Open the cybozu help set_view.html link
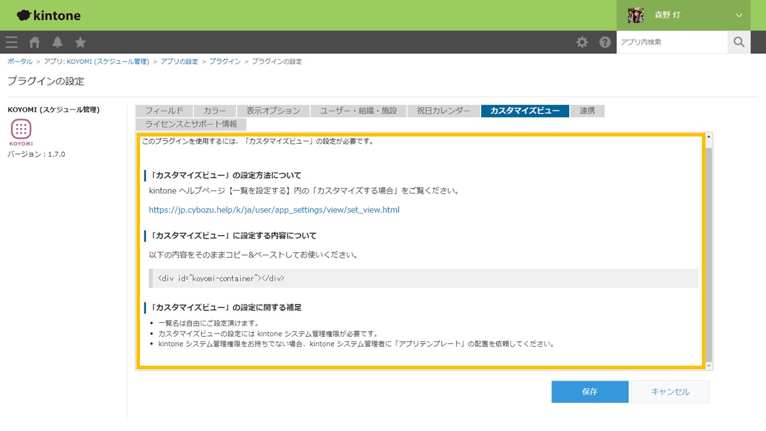The image size is (766, 431). click(274, 210)
